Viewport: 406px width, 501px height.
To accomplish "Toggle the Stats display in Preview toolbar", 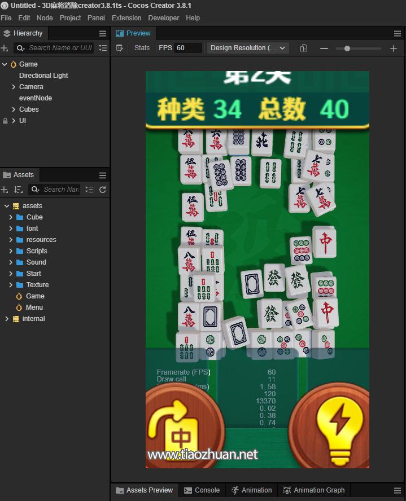I will click(142, 48).
